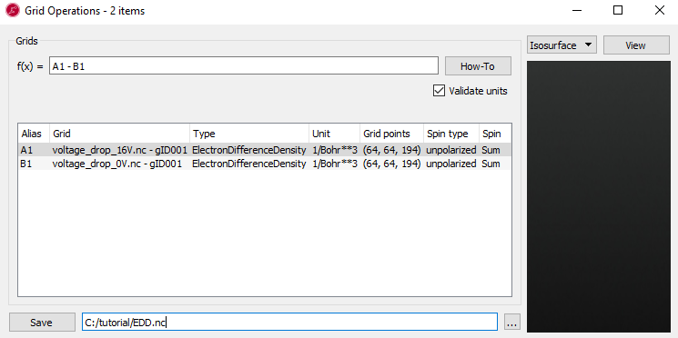Click the Spin type column header
This screenshot has width=678, height=338.
point(452,134)
